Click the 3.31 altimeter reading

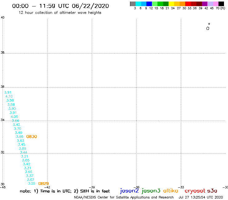[27, 168]
